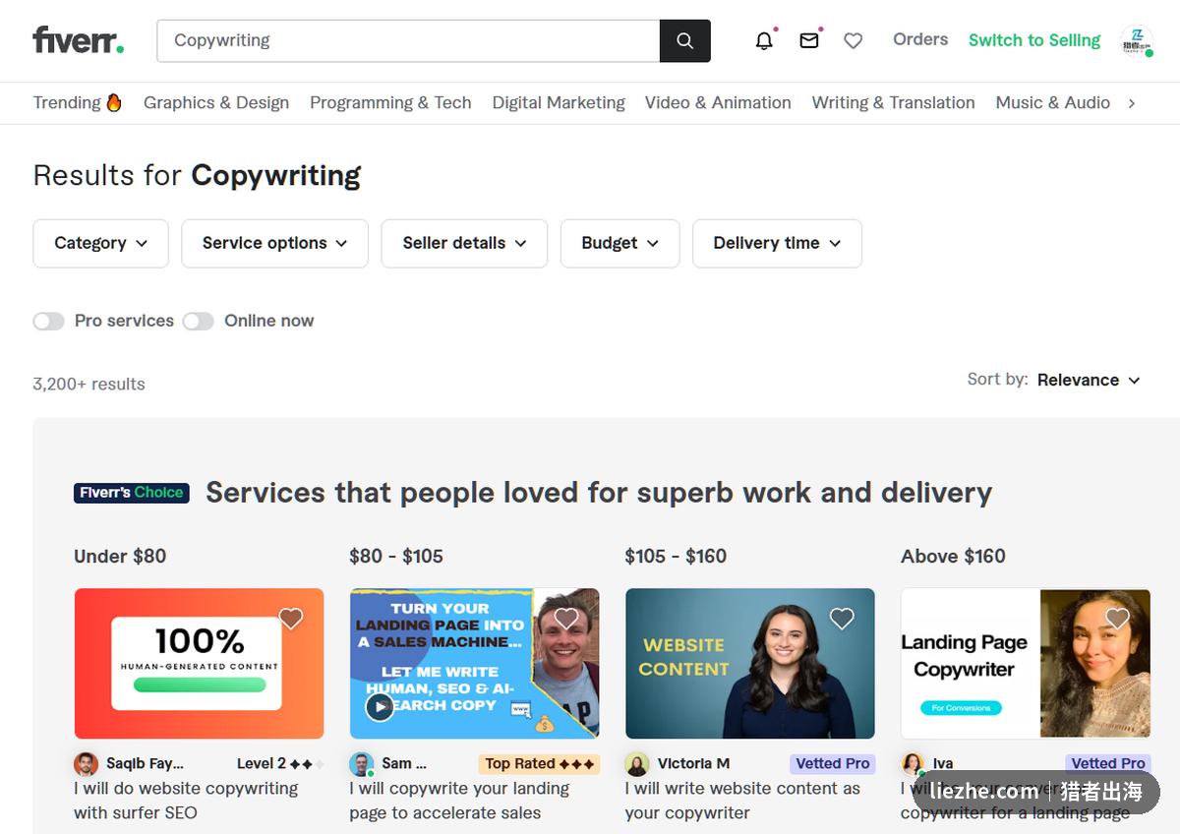Open the Landing Page Copywriter thumbnail
The width and height of the screenshot is (1180, 834).
(1025, 664)
